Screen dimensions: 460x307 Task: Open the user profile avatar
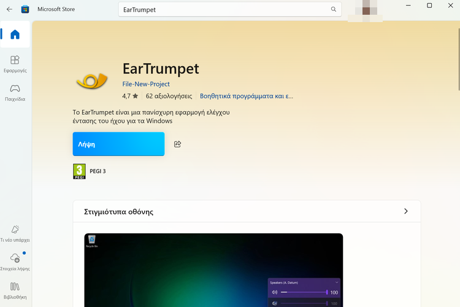[x=366, y=11]
